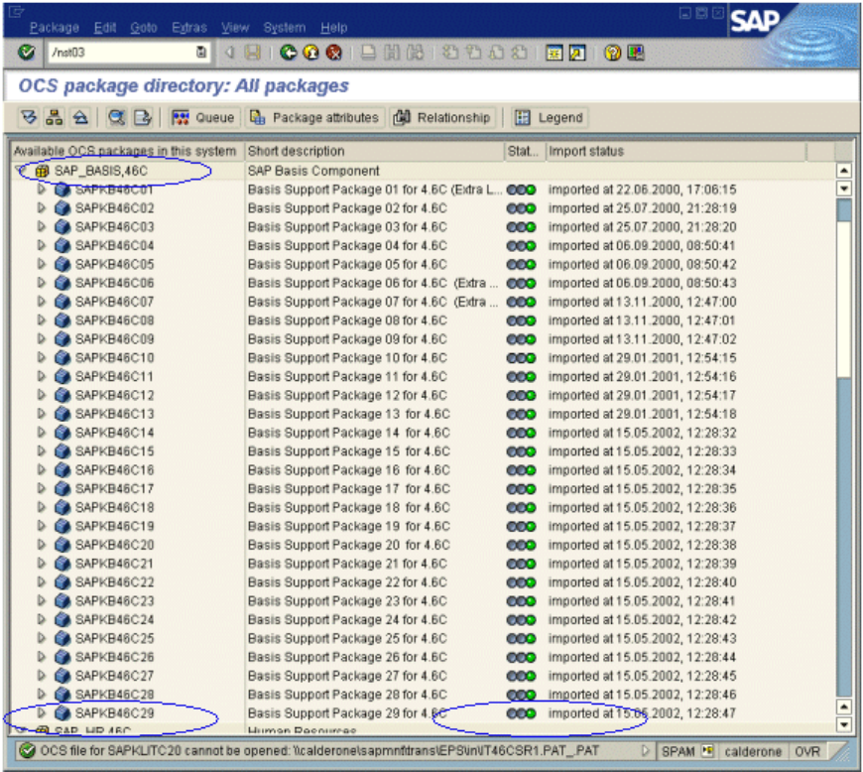863x772 pixels.
Task: Expand the SAPKB46C26 node
Action: 42,657
